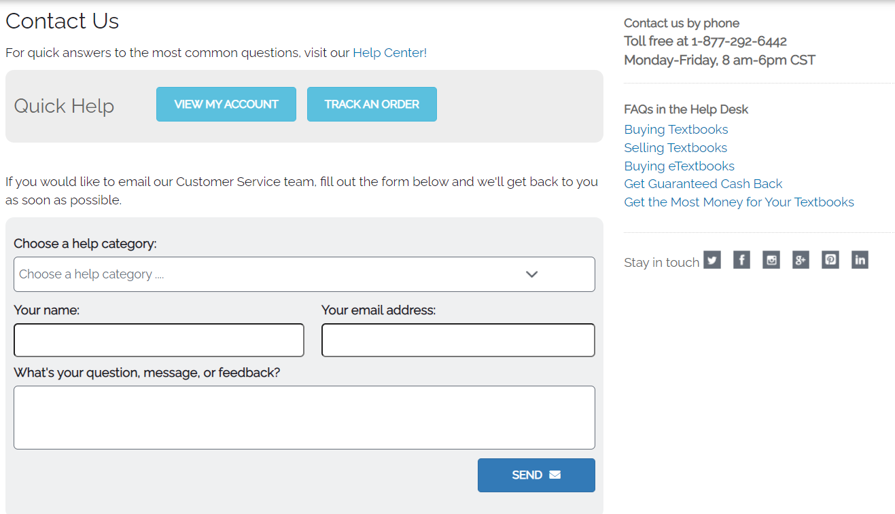Visit the Help Center link
Screen dimensions: 895x514
point(389,53)
